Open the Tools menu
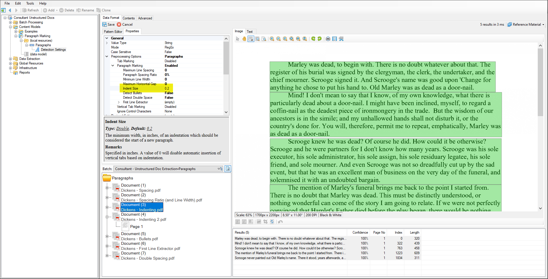548x279 pixels. tap(30, 3)
